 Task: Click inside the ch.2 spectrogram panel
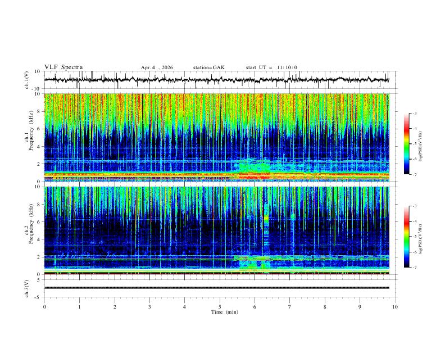tap(216, 230)
